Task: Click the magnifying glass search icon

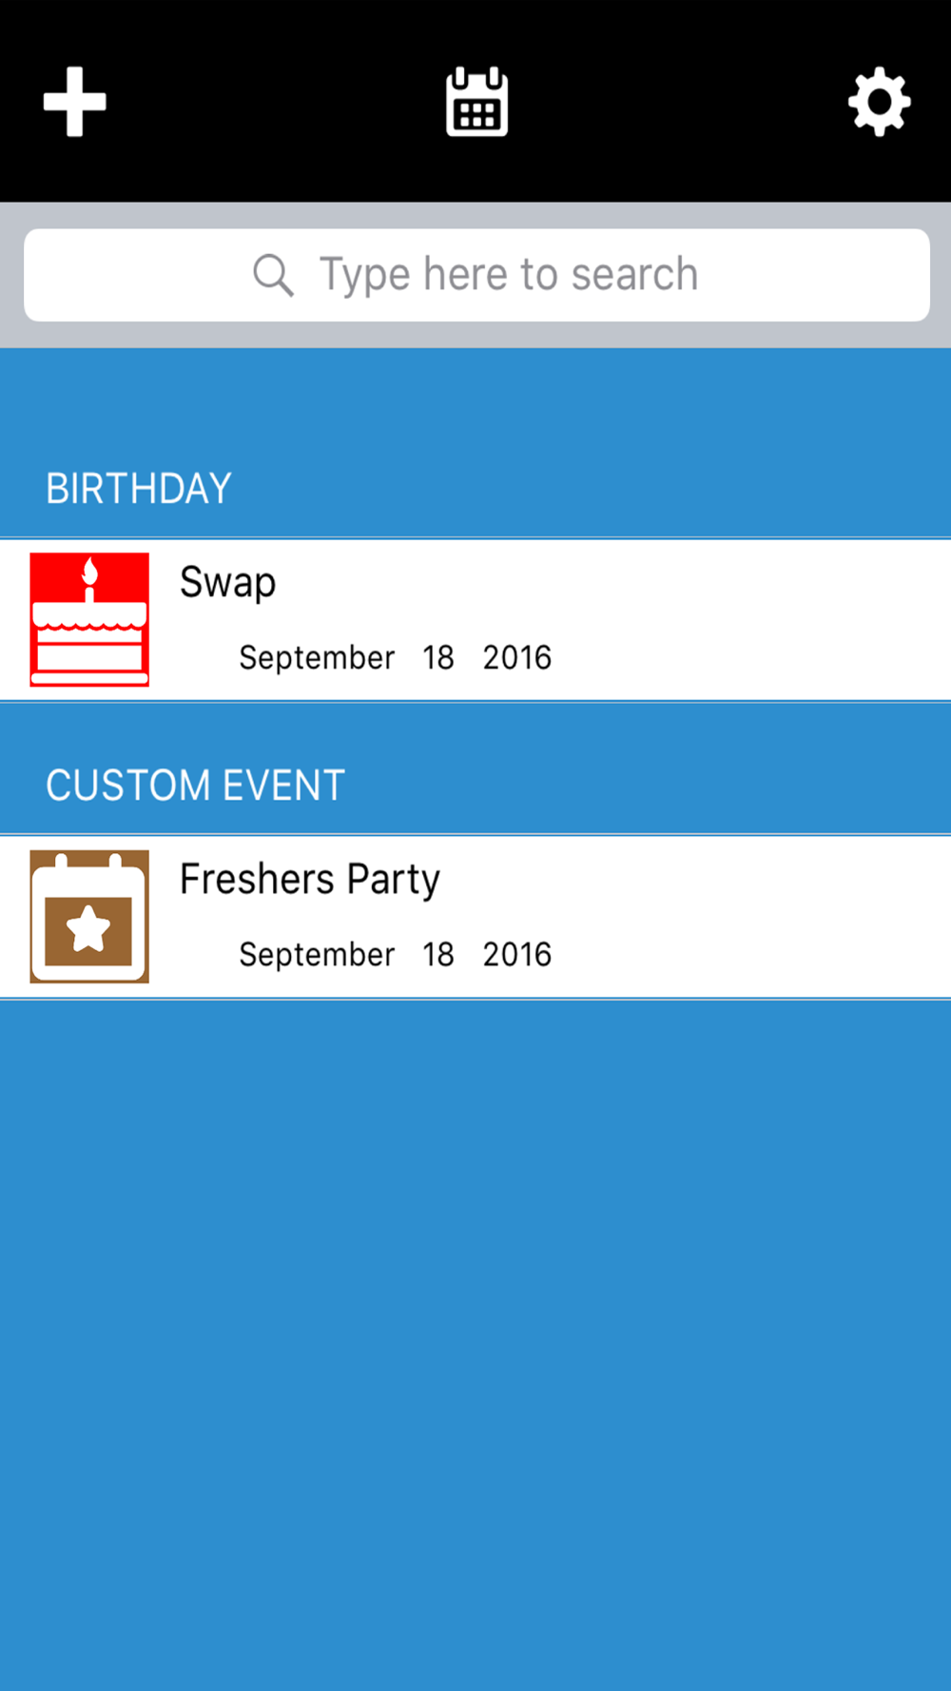Action: click(273, 276)
